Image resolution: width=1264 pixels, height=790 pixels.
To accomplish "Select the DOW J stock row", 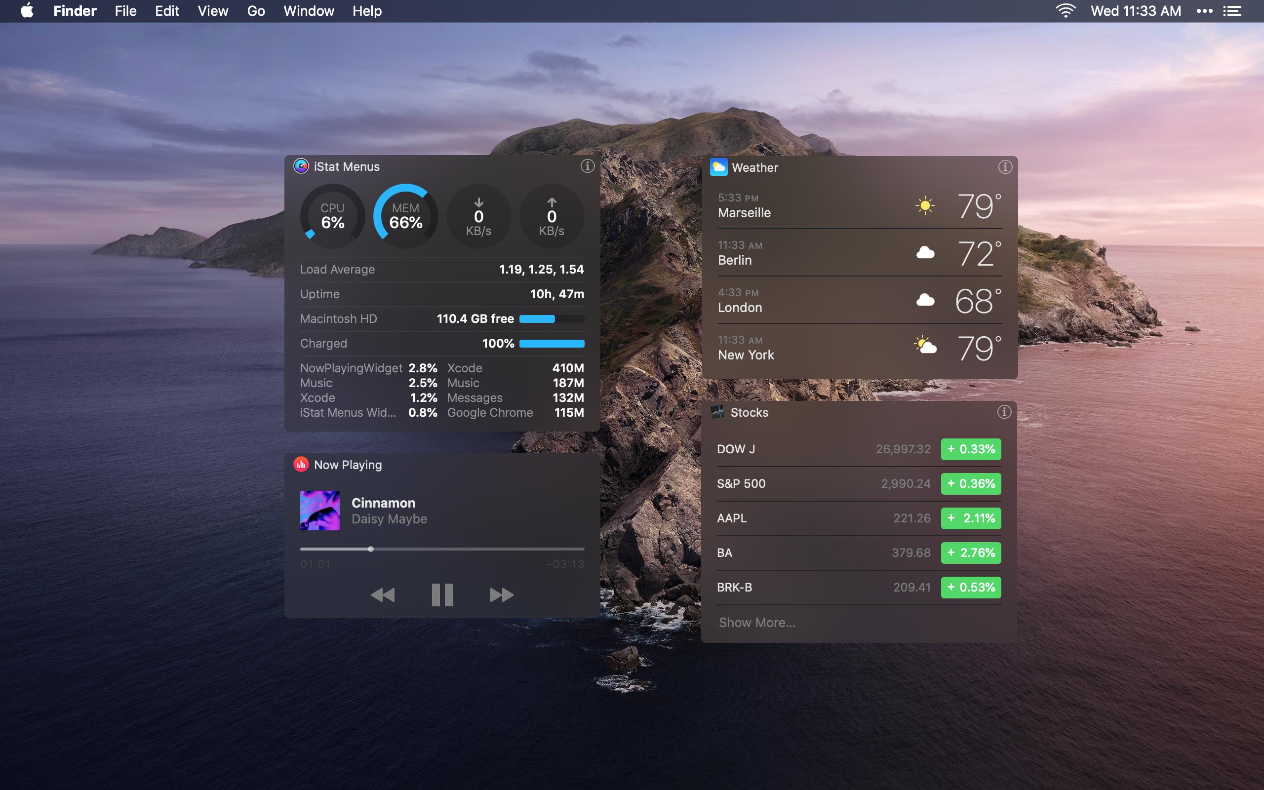I will pyautogui.click(x=859, y=449).
